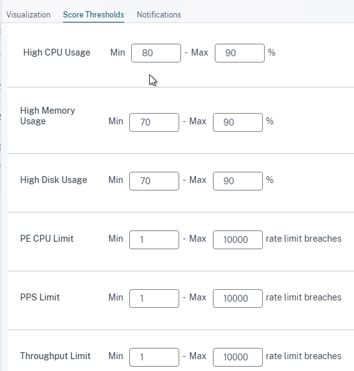This screenshot has height=371, width=354.
Task: Select High Disk Usage Max box
Action: pos(238,181)
